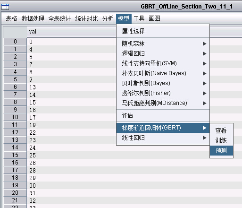Close the open 模型 menu
Image resolution: width=242 pixels, height=208 pixels.
124,18
